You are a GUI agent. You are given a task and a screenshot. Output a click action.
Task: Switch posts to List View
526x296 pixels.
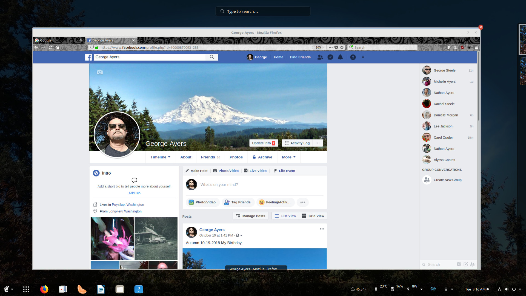(285, 216)
